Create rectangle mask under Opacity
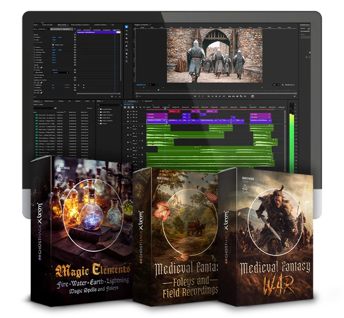 pos(38,68)
